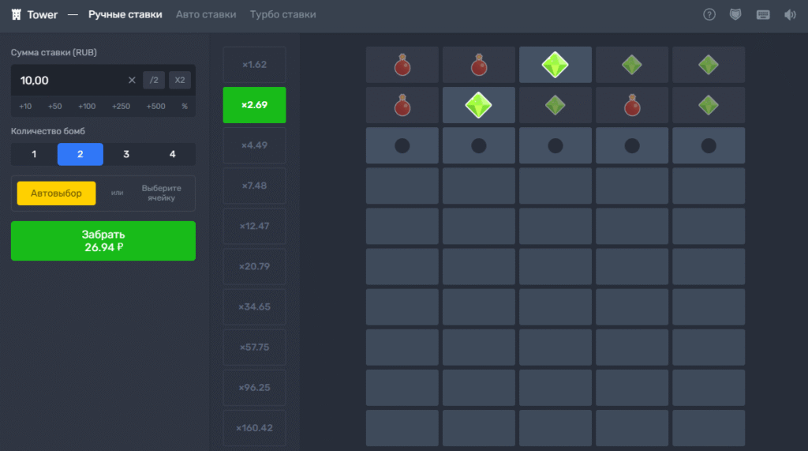The image size is (808, 451).
Task: Select 1 bomb option
Action: [x=34, y=154]
